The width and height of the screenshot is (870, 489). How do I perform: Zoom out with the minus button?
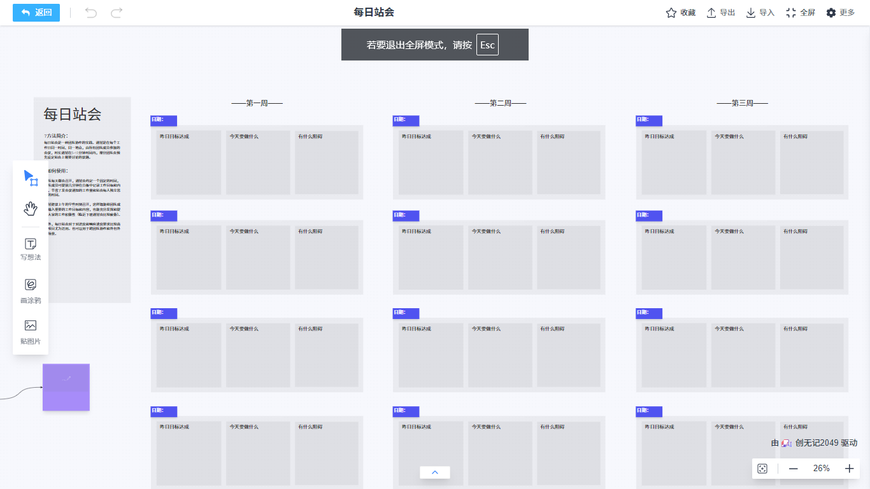tap(794, 469)
